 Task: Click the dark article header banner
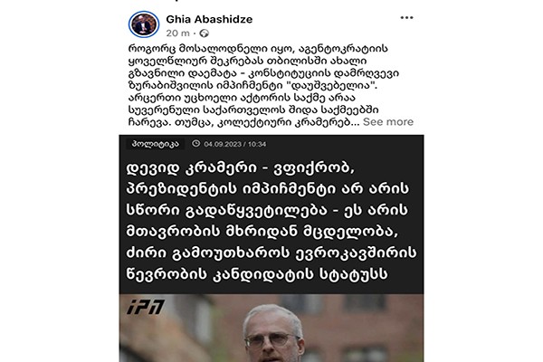pyautogui.click(x=271, y=214)
